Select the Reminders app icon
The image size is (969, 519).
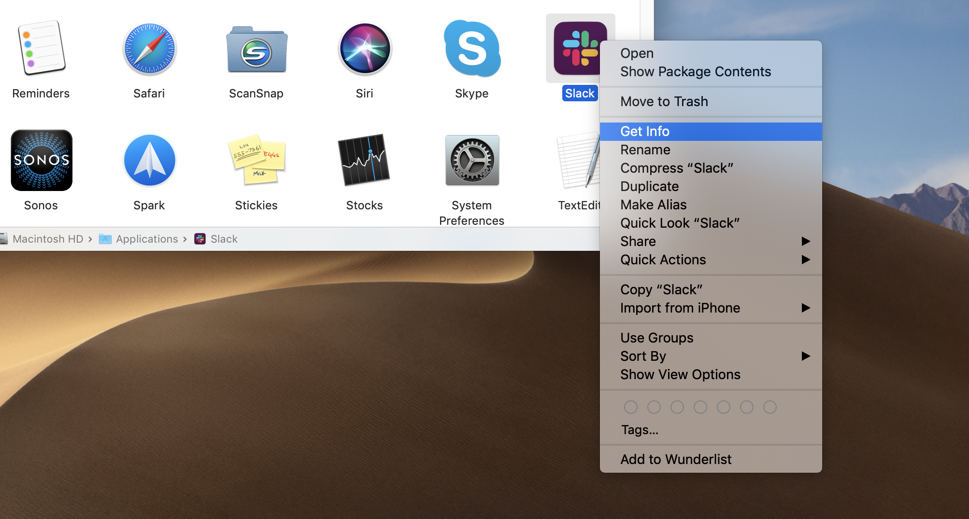(x=41, y=49)
